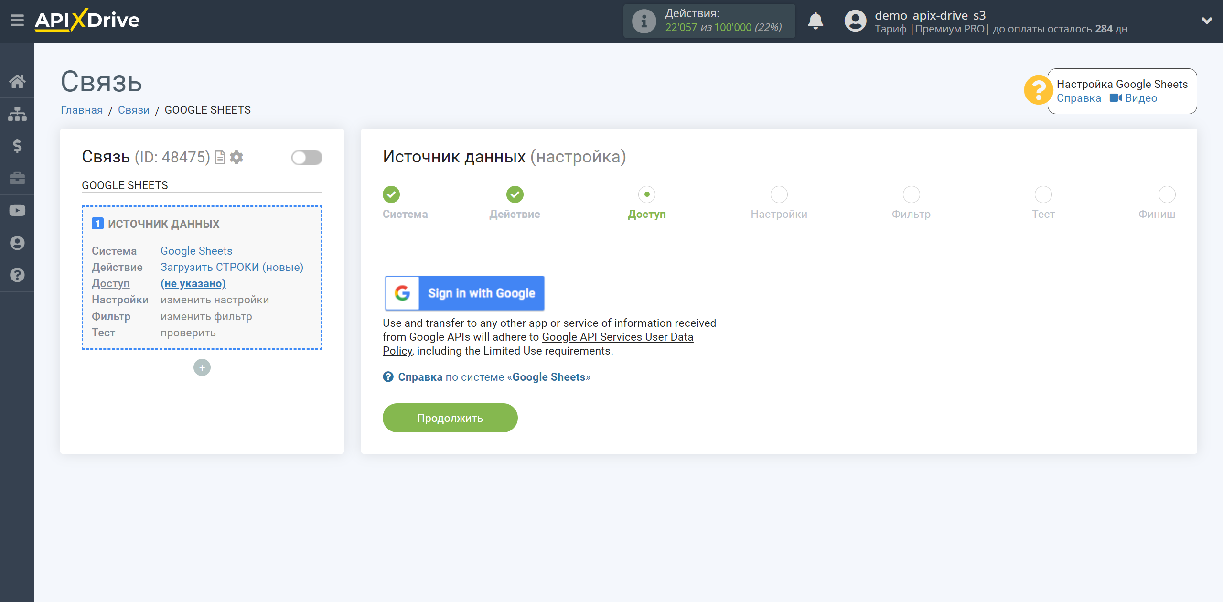The height and width of the screenshot is (602, 1223).
Task: Click Sign in with Google button
Action: click(x=465, y=293)
